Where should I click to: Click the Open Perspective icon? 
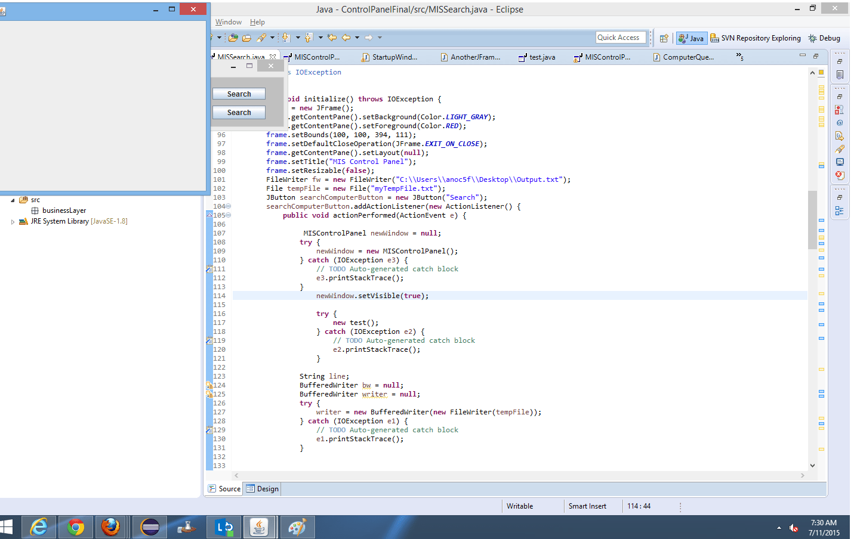coord(664,38)
